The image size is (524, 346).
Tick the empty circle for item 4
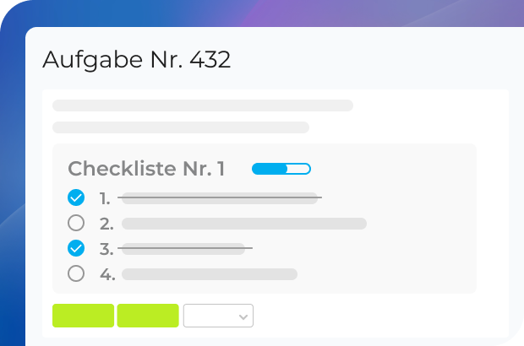[76, 273]
